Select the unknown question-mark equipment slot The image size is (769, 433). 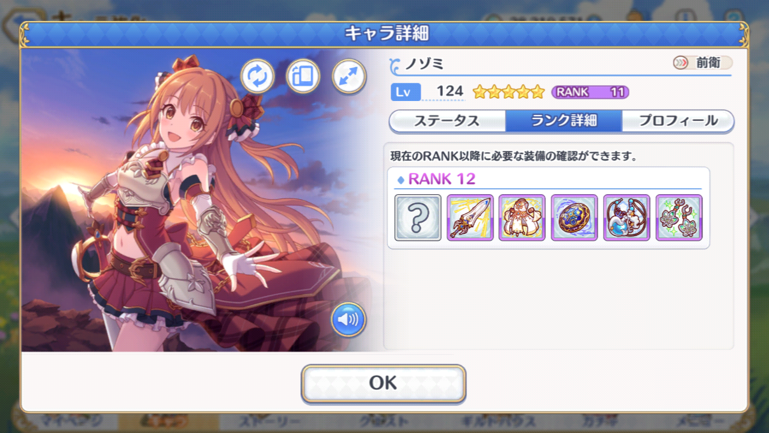coord(418,218)
